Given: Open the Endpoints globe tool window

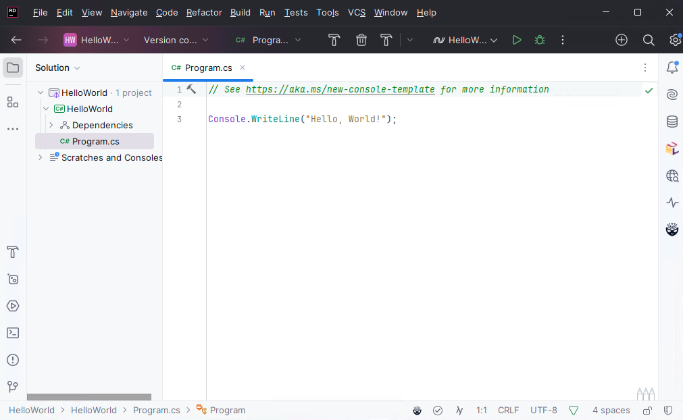Looking at the screenshot, I should pyautogui.click(x=672, y=176).
